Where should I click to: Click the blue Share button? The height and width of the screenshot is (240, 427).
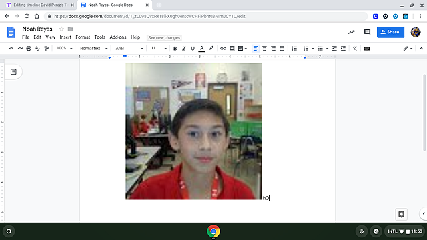(x=390, y=32)
